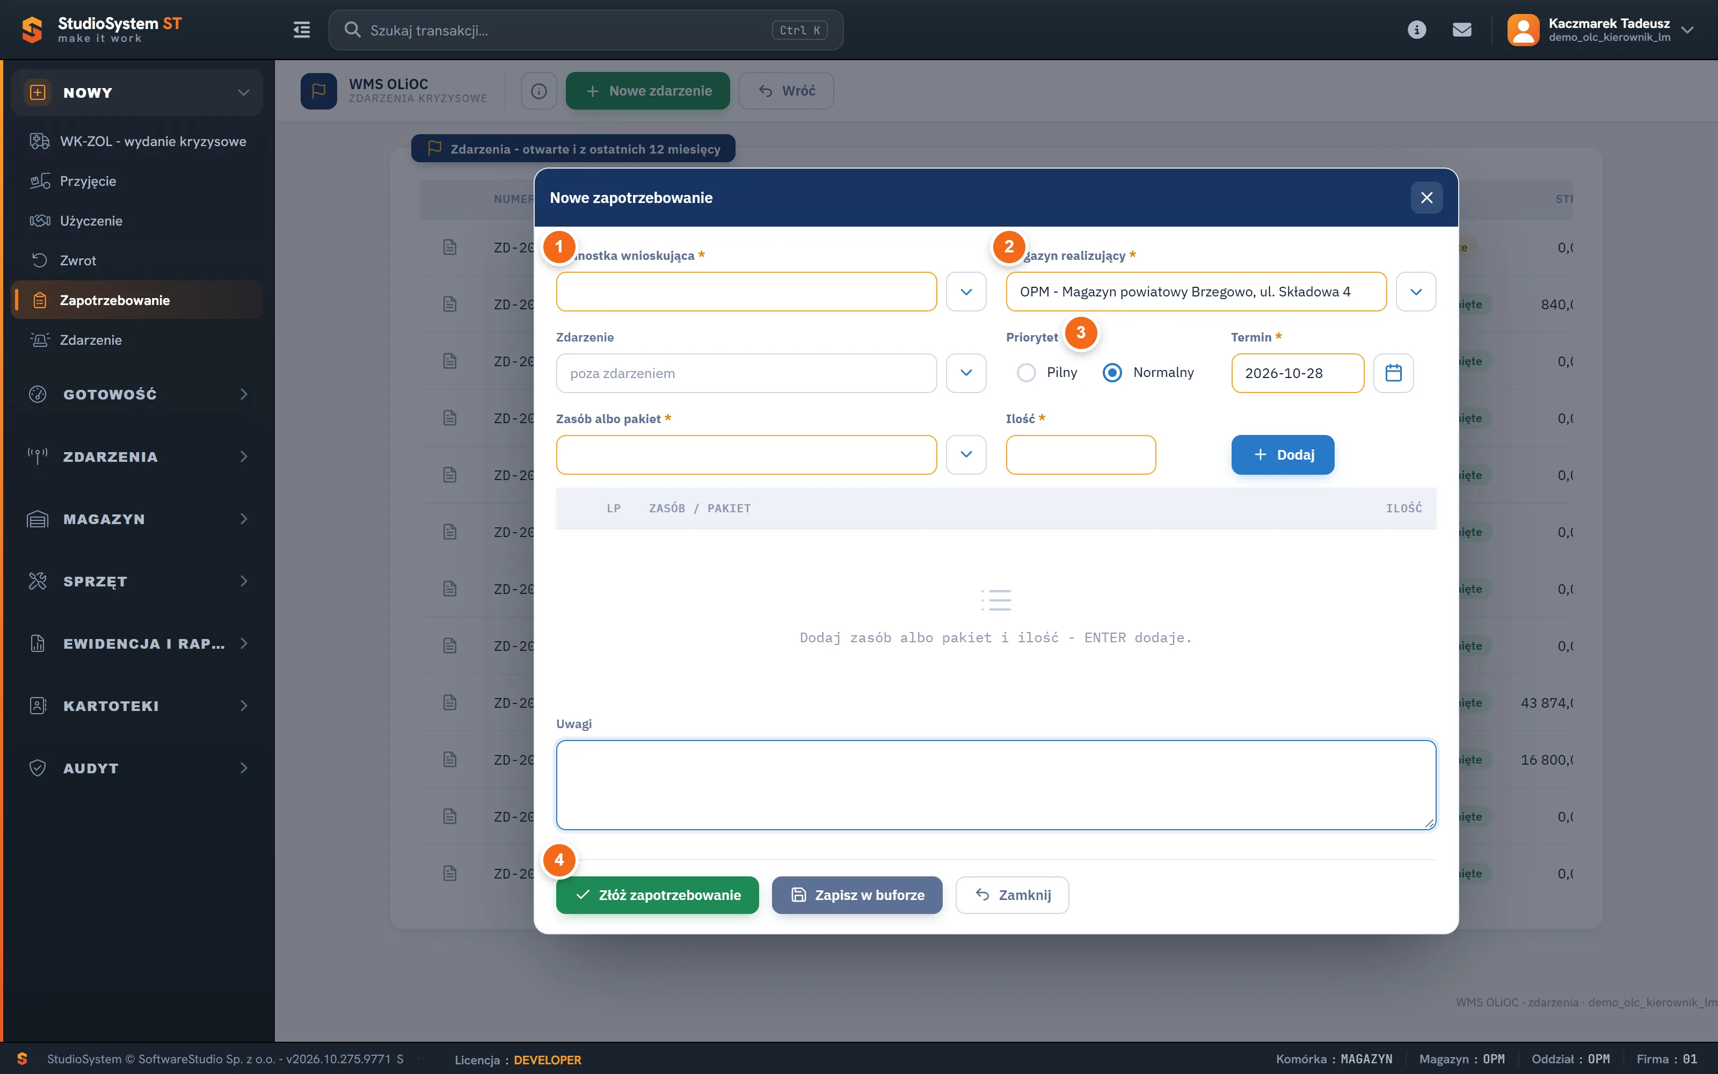Click the info circle button beside Nowe zdarzenie

pos(539,91)
